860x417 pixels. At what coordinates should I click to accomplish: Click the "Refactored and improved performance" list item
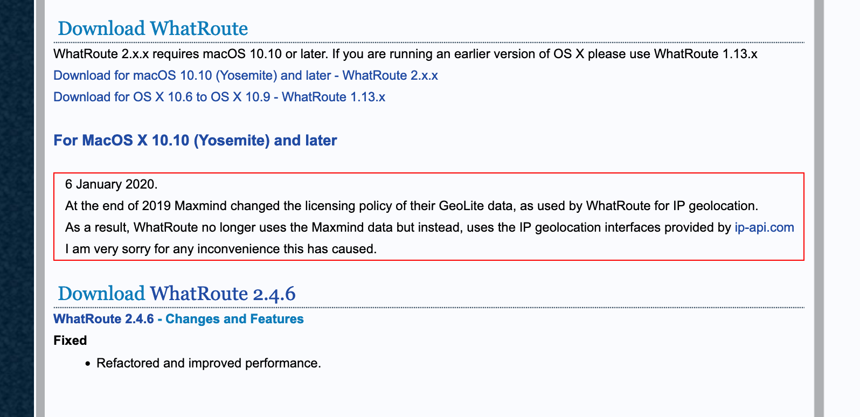pos(209,363)
